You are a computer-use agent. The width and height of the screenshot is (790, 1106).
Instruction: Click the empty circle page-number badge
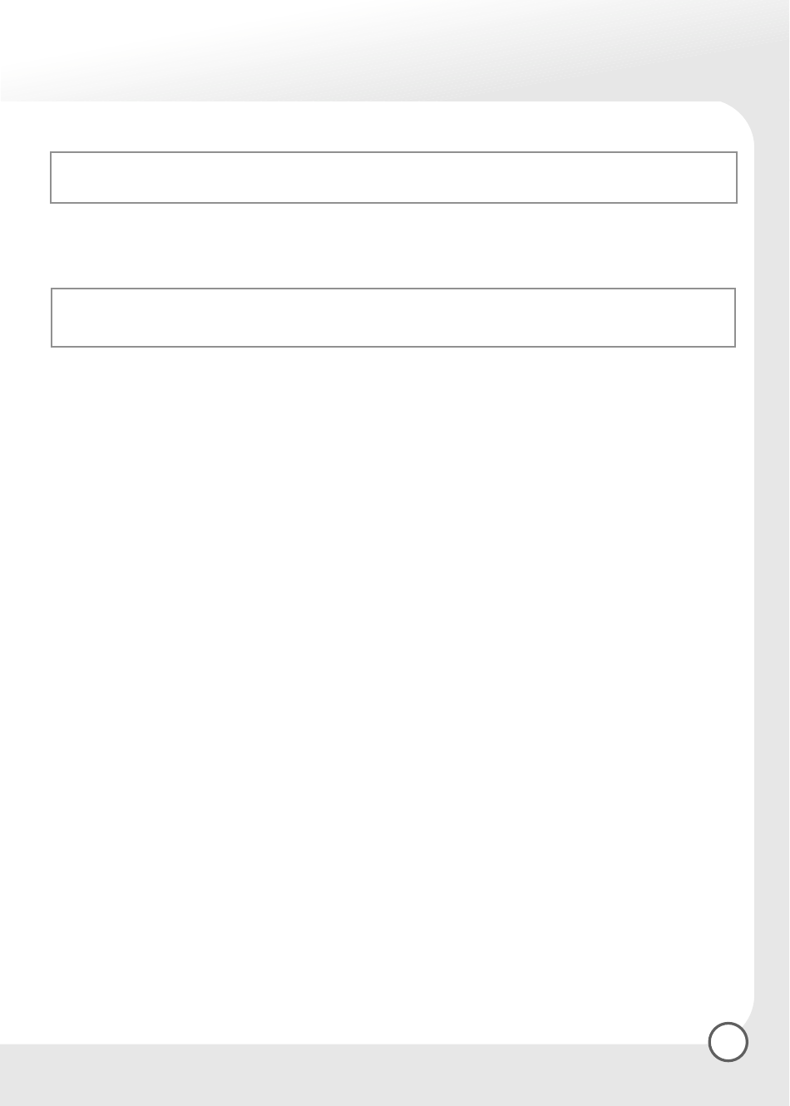[728, 1041]
